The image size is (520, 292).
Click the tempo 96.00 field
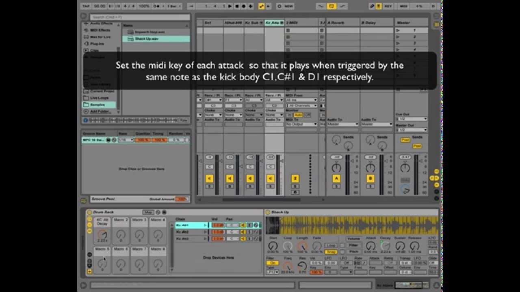[x=100, y=6]
